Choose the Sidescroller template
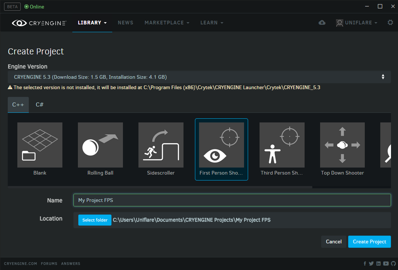Viewport: 398px width, 270px height. point(161,149)
